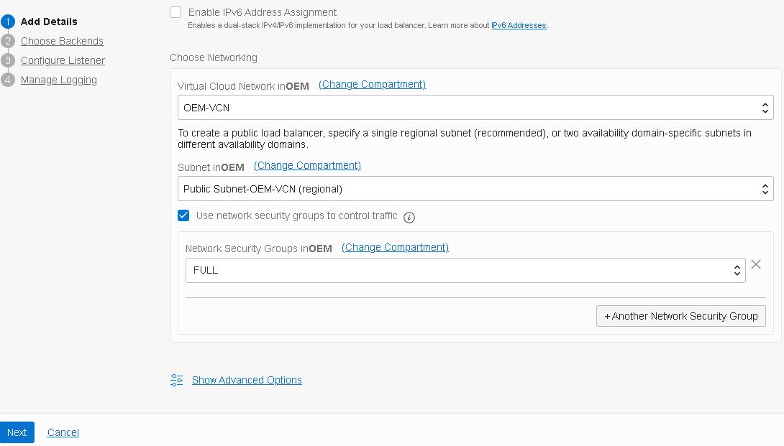Image resolution: width=784 pixels, height=446 pixels.
Task: Add Another Network Security Group
Action: 680,316
